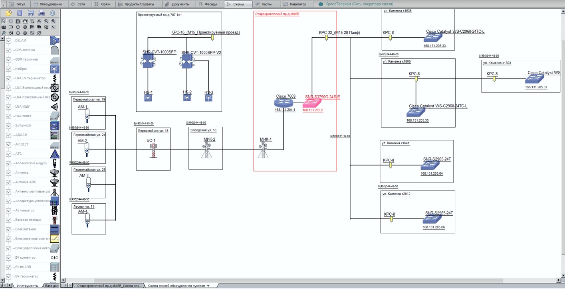
Task: Click the canvas vertical scrollbar down arrow
Action: [x=563, y=275]
